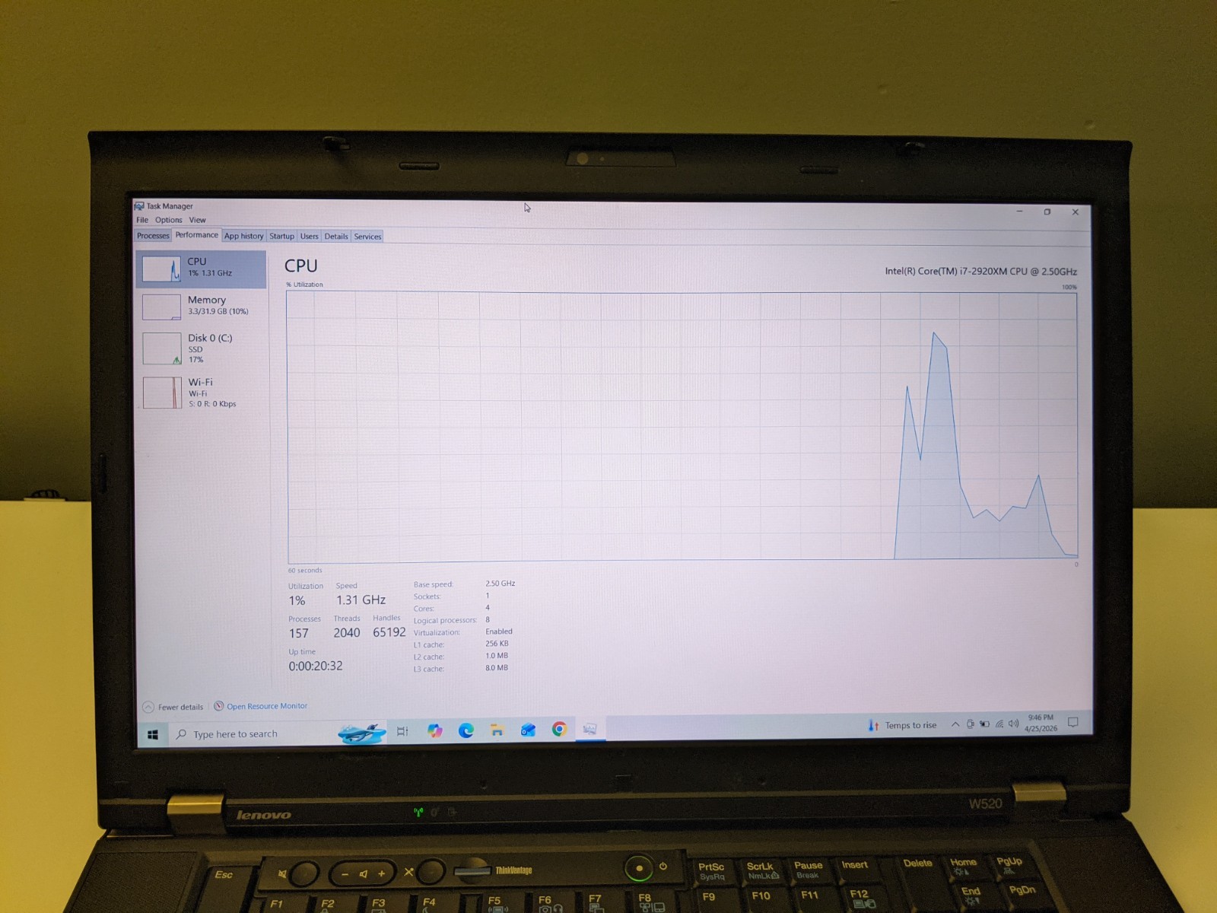Image resolution: width=1217 pixels, height=913 pixels.
Task: Click the battery status tray icon
Action: (x=984, y=724)
